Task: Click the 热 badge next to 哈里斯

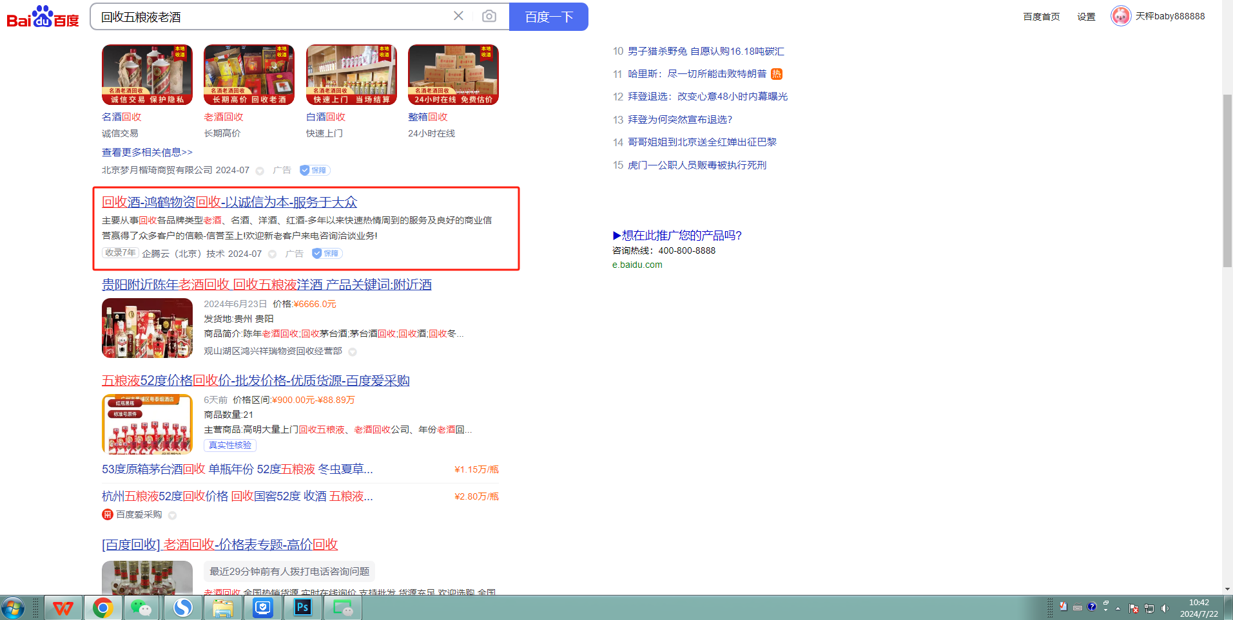Action: tap(777, 74)
